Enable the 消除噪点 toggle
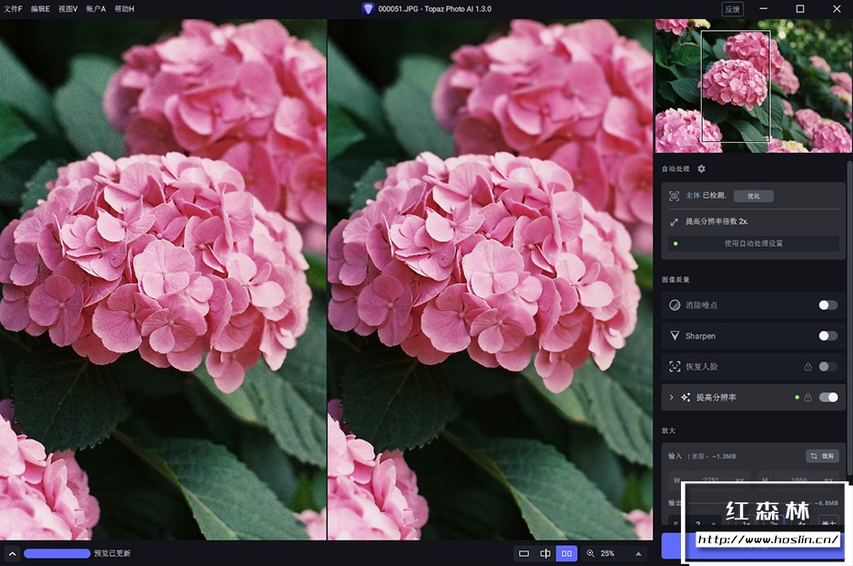853x566 pixels. [x=828, y=306]
